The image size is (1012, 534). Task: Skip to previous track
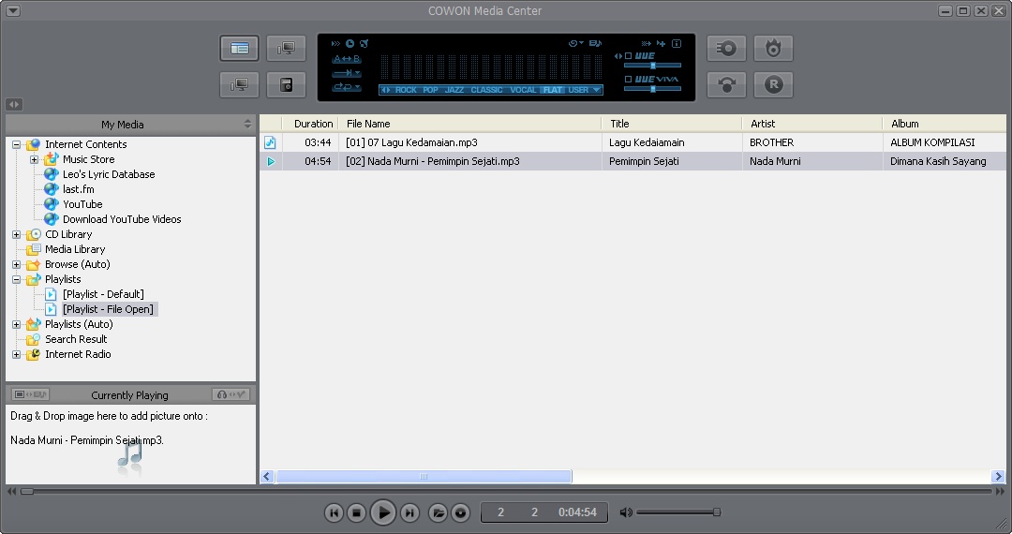[x=334, y=512]
